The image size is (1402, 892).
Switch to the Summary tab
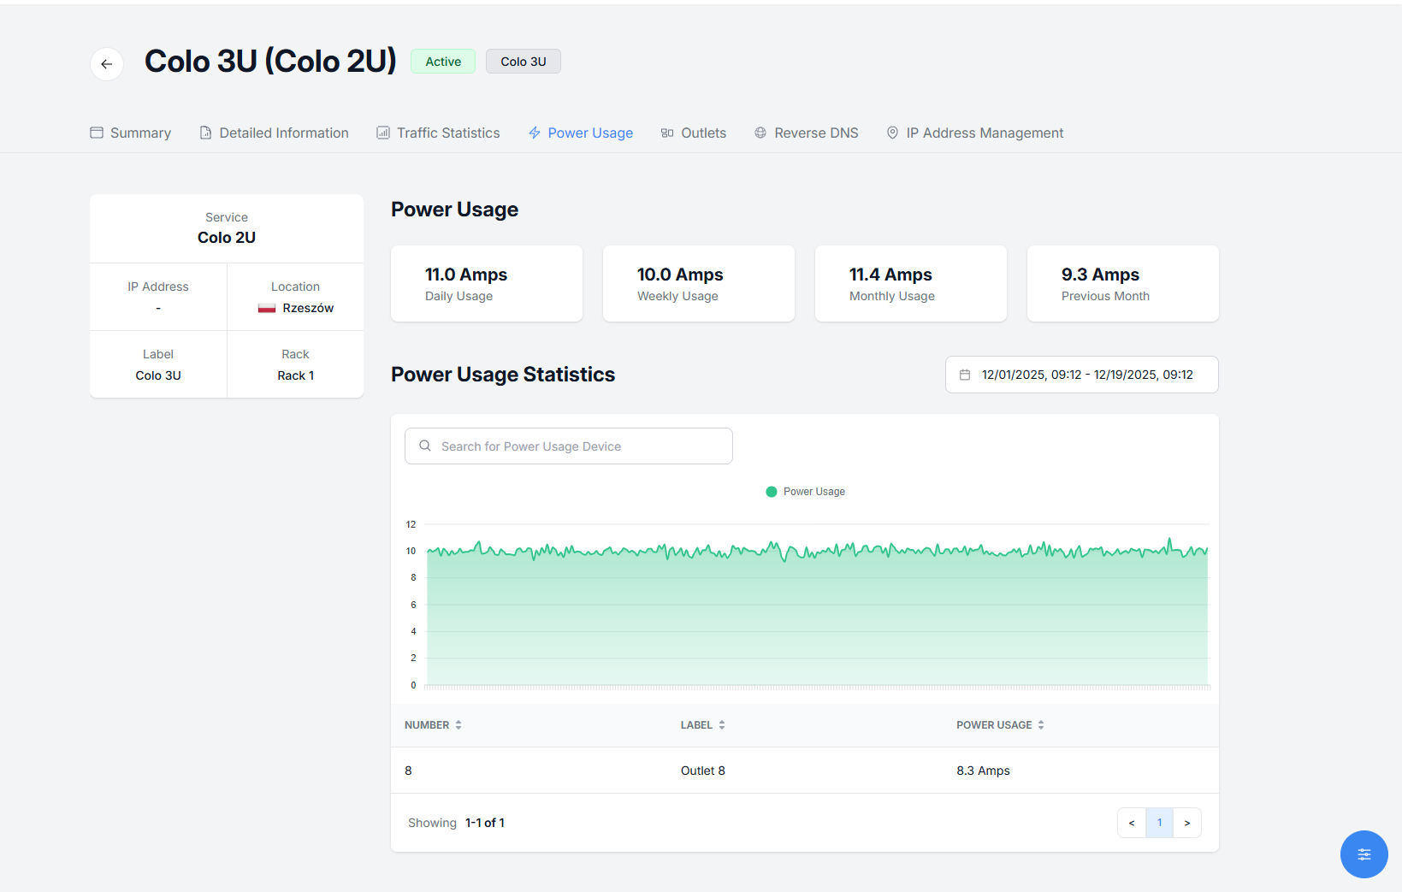[131, 133]
